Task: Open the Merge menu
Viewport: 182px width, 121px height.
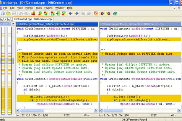Action: point(29,8)
